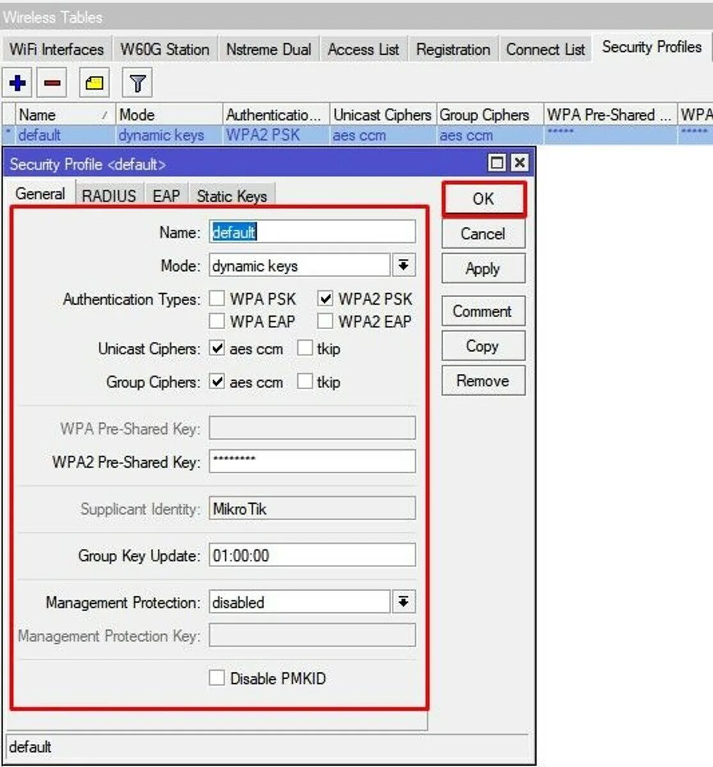Image resolution: width=713 pixels, height=767 pixels.
Task: Check the Disable PMKID option
Action: (x=217, y=678)
